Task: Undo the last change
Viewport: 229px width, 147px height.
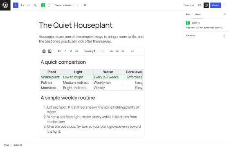Action: pyautogui.click(x=22, y=5)
